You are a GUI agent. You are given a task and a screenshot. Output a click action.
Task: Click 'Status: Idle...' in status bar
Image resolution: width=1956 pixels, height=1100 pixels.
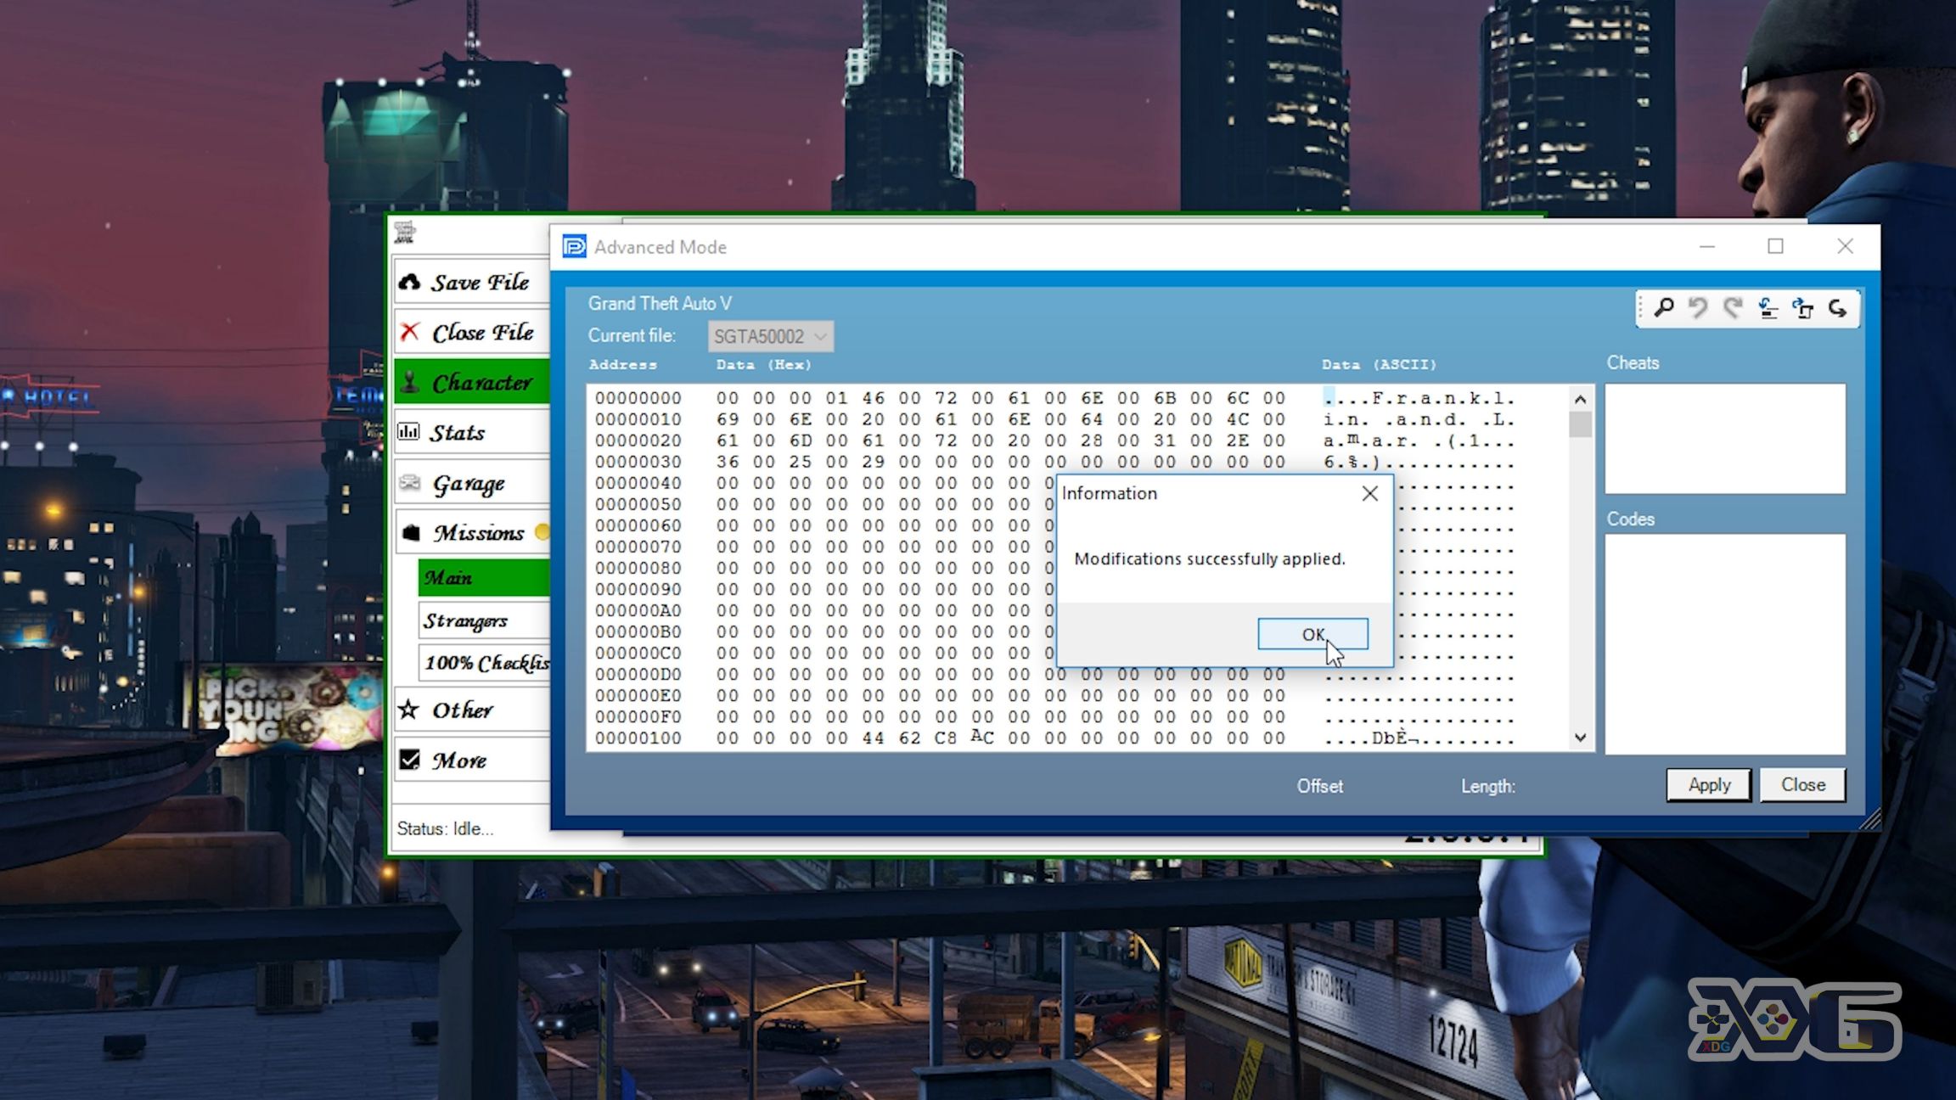coord(445,828)
